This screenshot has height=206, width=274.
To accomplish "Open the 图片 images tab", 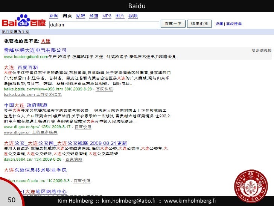I will coord(120,16).
